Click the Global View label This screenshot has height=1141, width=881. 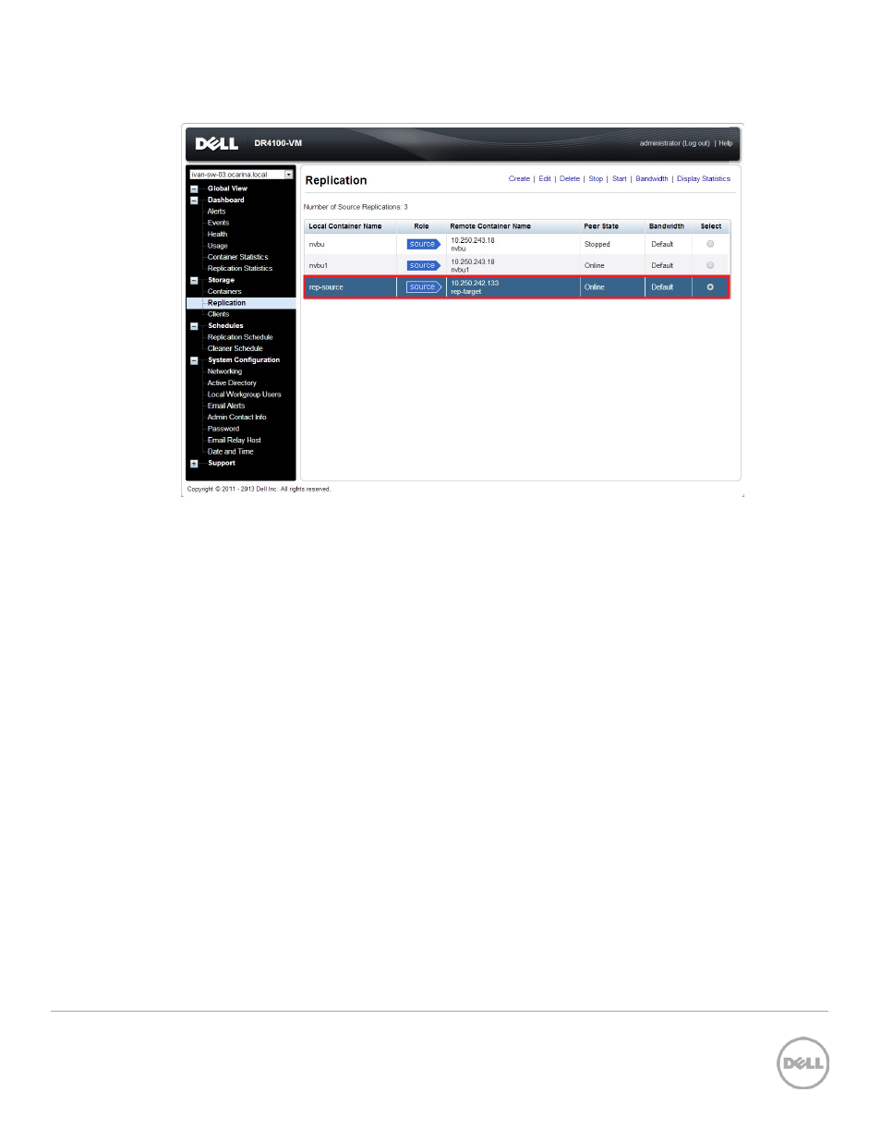(227, 188)
